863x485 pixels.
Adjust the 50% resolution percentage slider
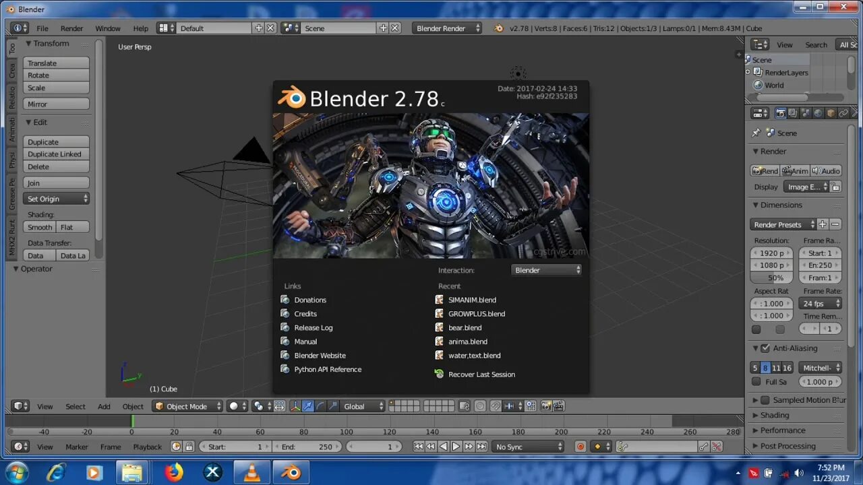(772, 278)
